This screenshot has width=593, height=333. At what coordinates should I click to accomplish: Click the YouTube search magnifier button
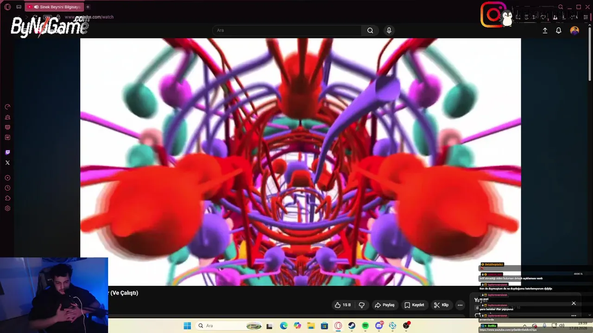coord(370,31)
